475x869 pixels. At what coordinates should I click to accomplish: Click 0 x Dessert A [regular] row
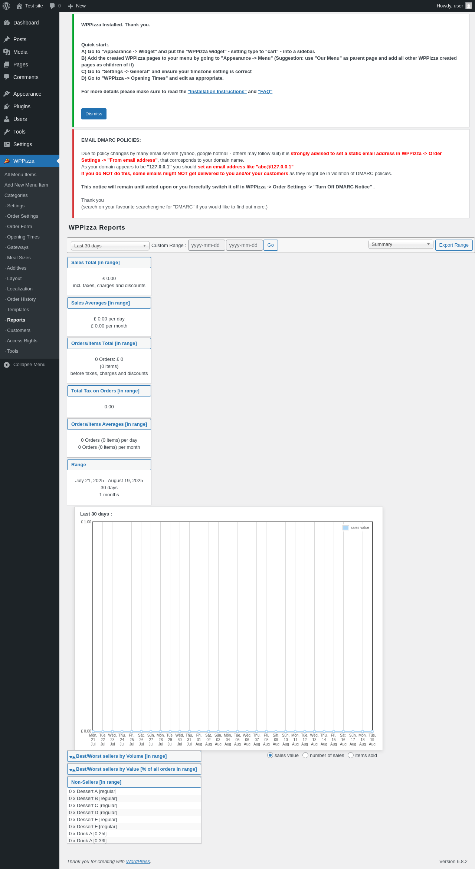134,791
